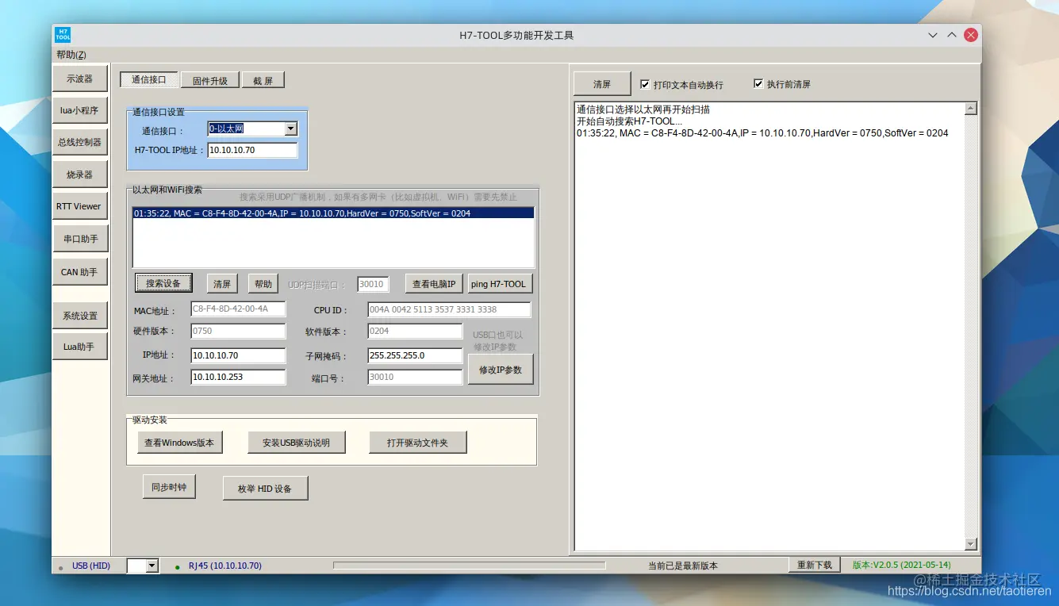This screenshot has width=1059, height=606.
Task: Click the H7-TOOL IP地址 input field
Action: pyautogui.click(x=252, y=150)
